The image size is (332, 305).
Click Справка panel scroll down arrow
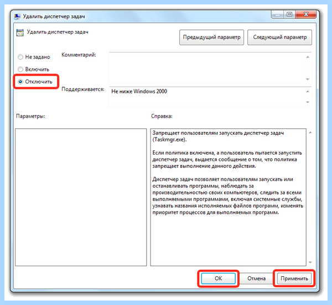coord(310,262)
